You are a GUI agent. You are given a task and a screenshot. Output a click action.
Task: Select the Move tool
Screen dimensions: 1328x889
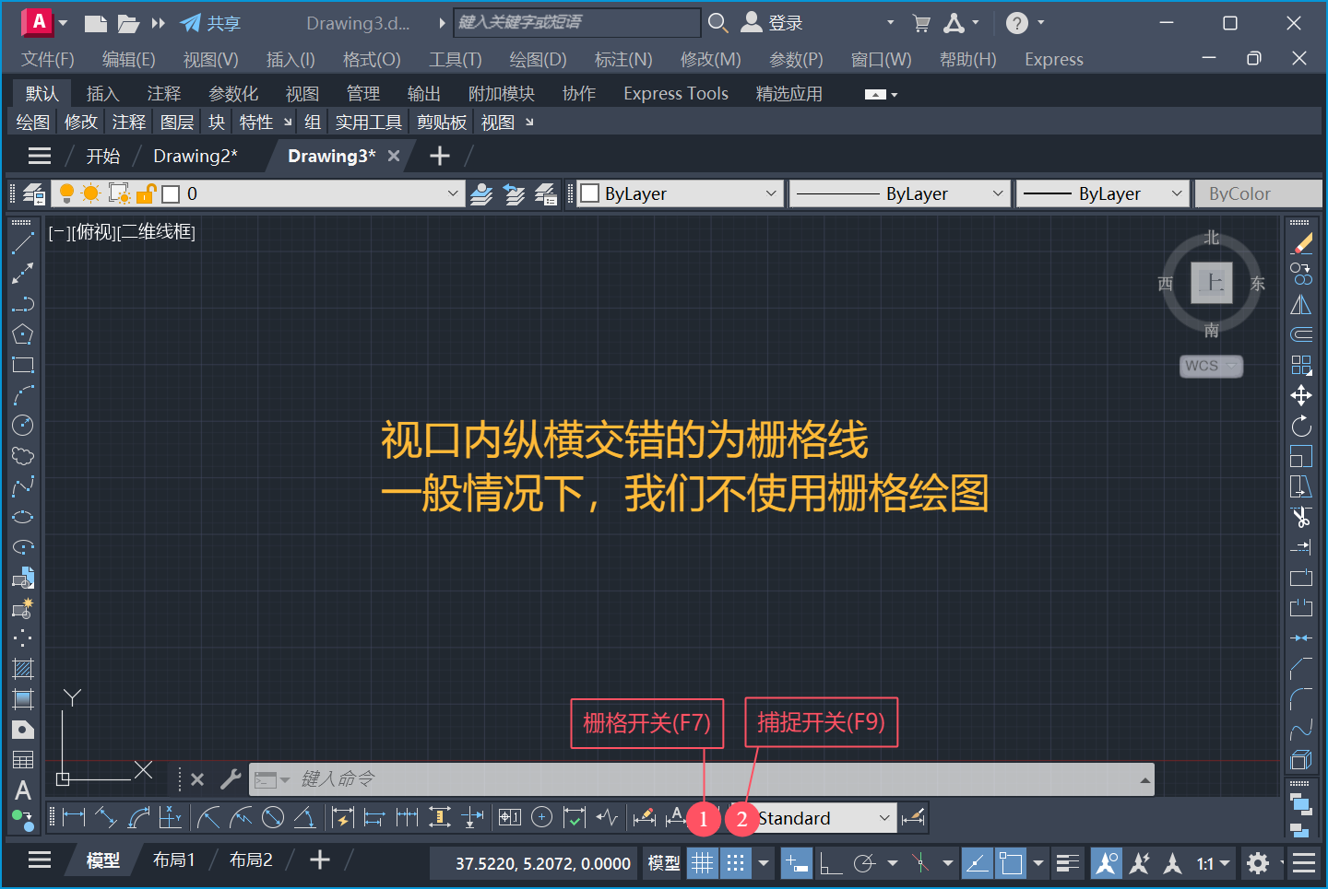(x=1301, y=395)
